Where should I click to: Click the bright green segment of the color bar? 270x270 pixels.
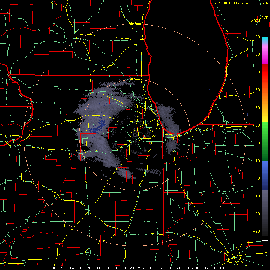pos(265,131)
